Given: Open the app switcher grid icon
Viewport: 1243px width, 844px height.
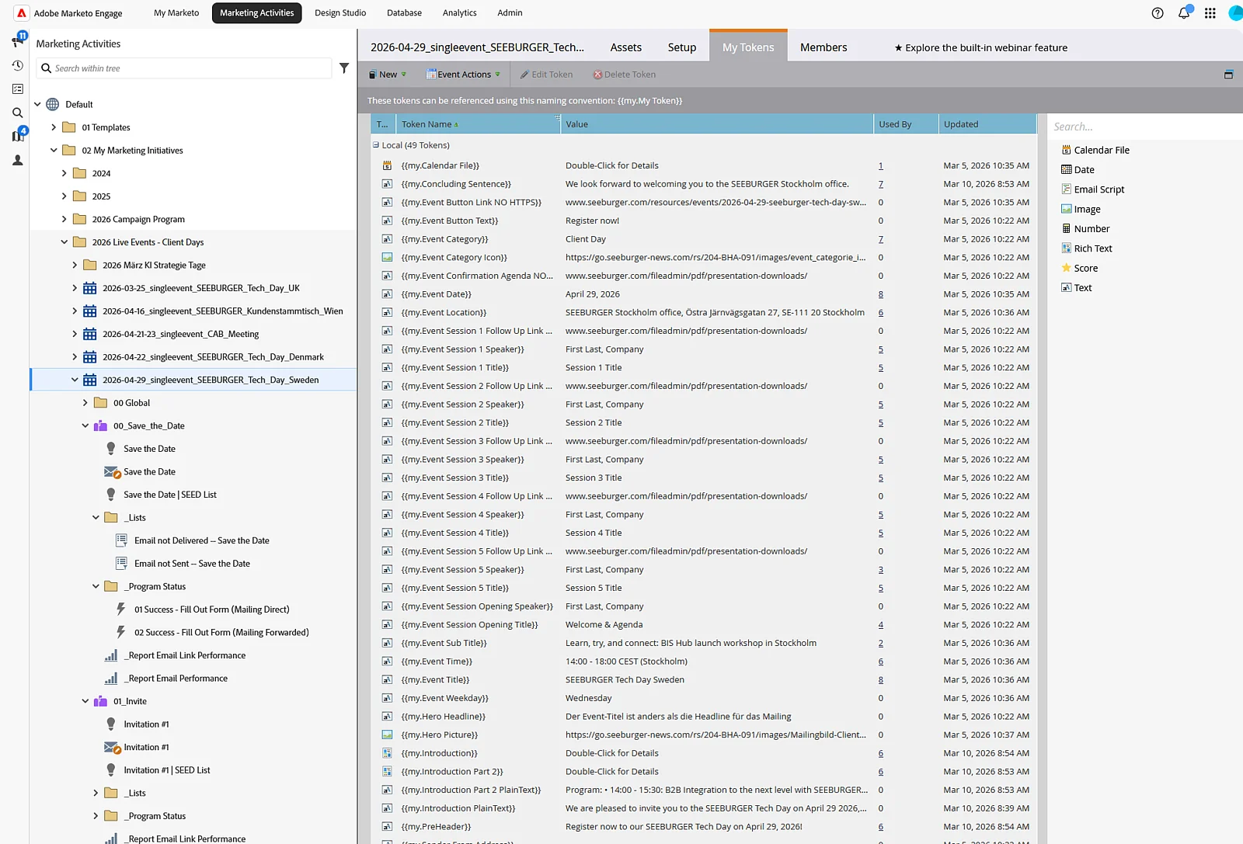Looking at the screenshot, I should coord(1210,13).
